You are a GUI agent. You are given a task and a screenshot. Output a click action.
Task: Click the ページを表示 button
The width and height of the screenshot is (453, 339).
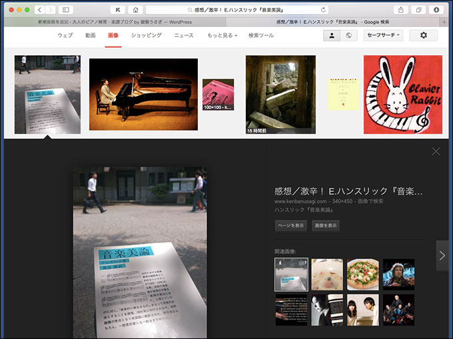coord(290,226)
